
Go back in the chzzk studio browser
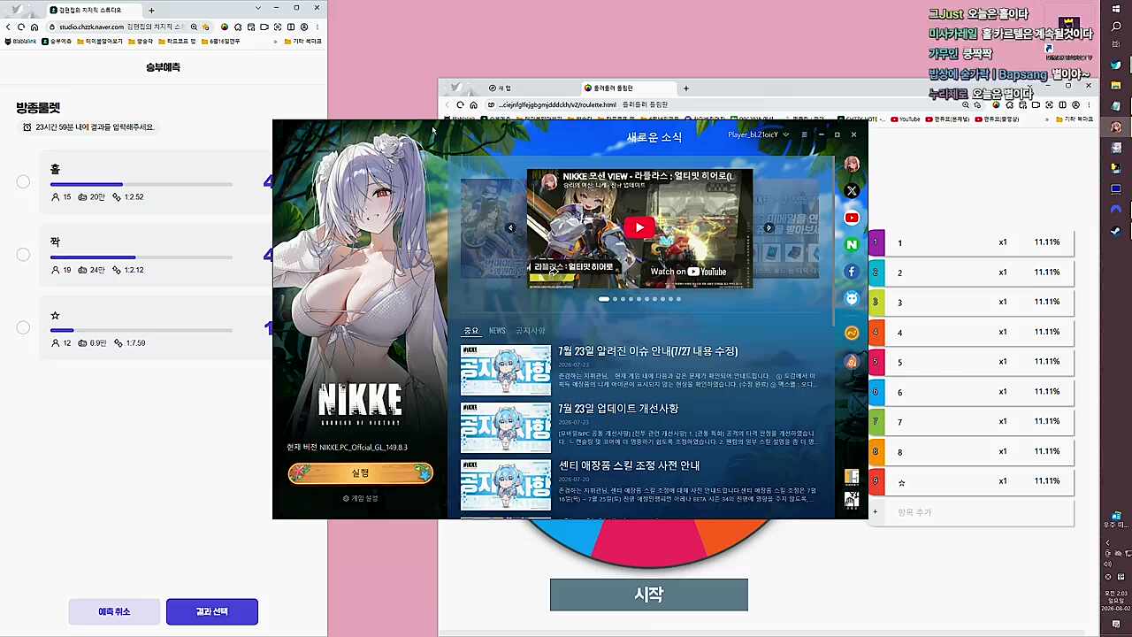tap(9, 27)
